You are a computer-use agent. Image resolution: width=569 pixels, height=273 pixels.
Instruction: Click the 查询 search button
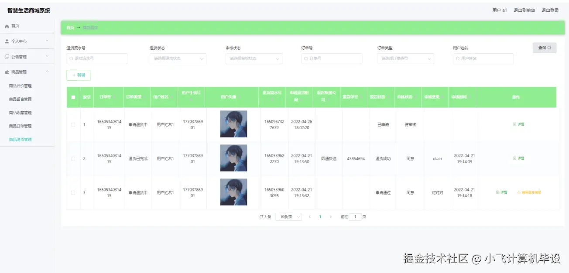[x=545, y=48]
